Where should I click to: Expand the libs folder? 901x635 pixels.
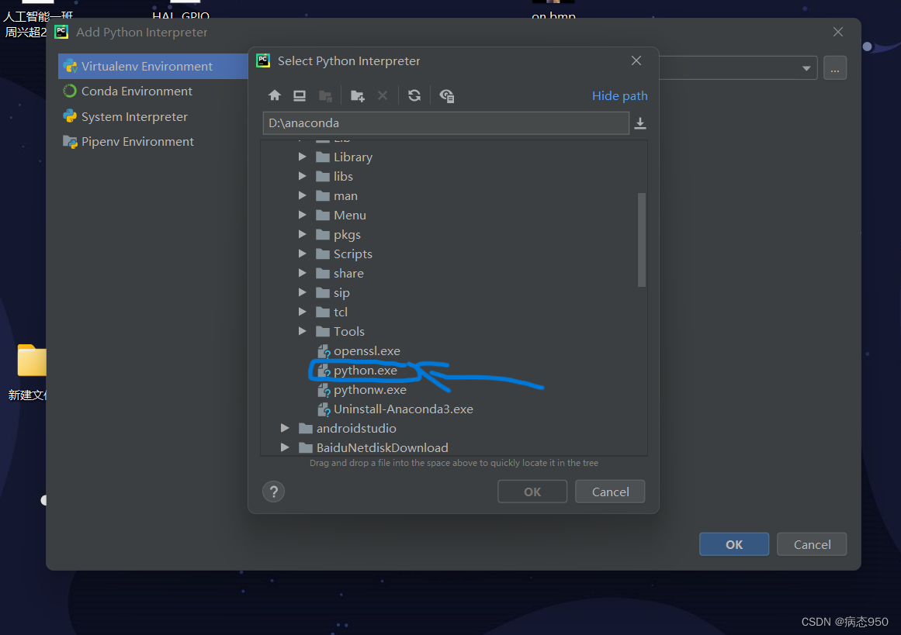[x=302, y=176]
